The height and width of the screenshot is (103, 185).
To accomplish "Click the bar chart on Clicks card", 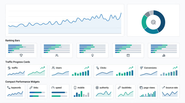I will pyautogui.click(x=125, y=73).
